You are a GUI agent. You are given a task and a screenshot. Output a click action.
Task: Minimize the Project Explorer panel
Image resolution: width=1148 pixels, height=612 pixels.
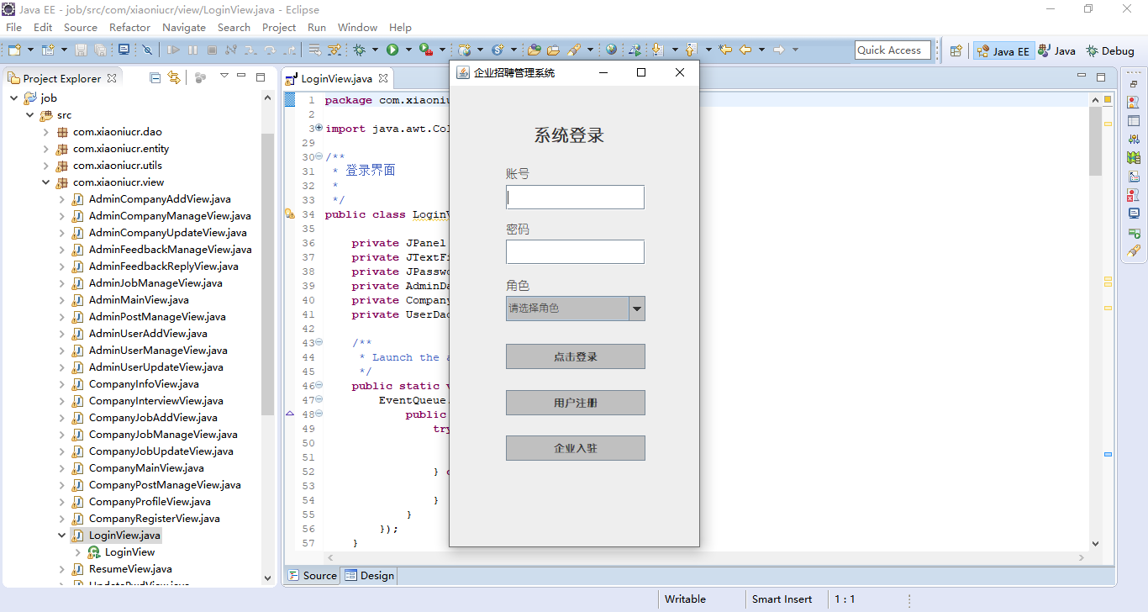[241, 76]
